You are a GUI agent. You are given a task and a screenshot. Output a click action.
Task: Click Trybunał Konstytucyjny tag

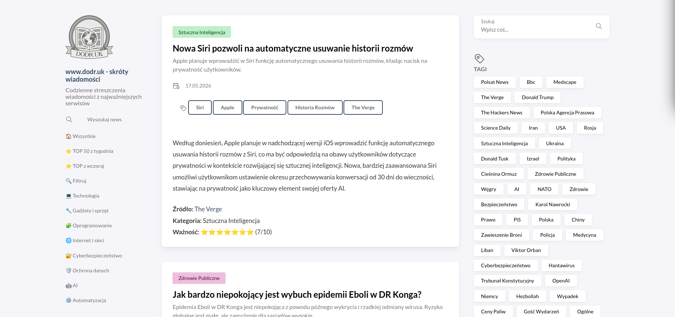(x=508, y=281)
